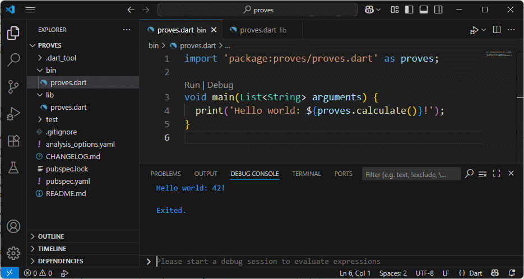Open Explorer Views and More Actions ellipsis

coord(127,30)
